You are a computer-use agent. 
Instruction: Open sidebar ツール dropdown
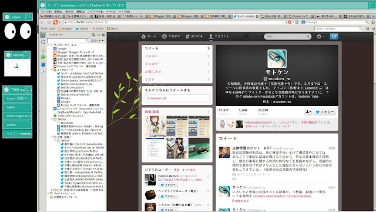pyautogui.click(x=98, y=41)
